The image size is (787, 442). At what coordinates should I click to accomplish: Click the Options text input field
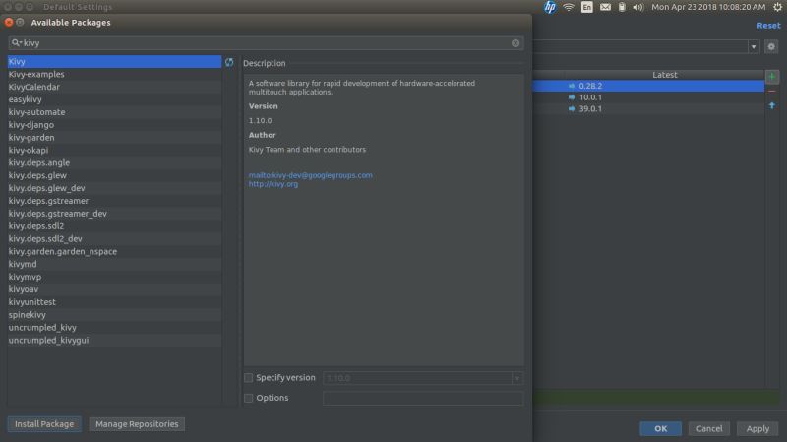[423, 399]
